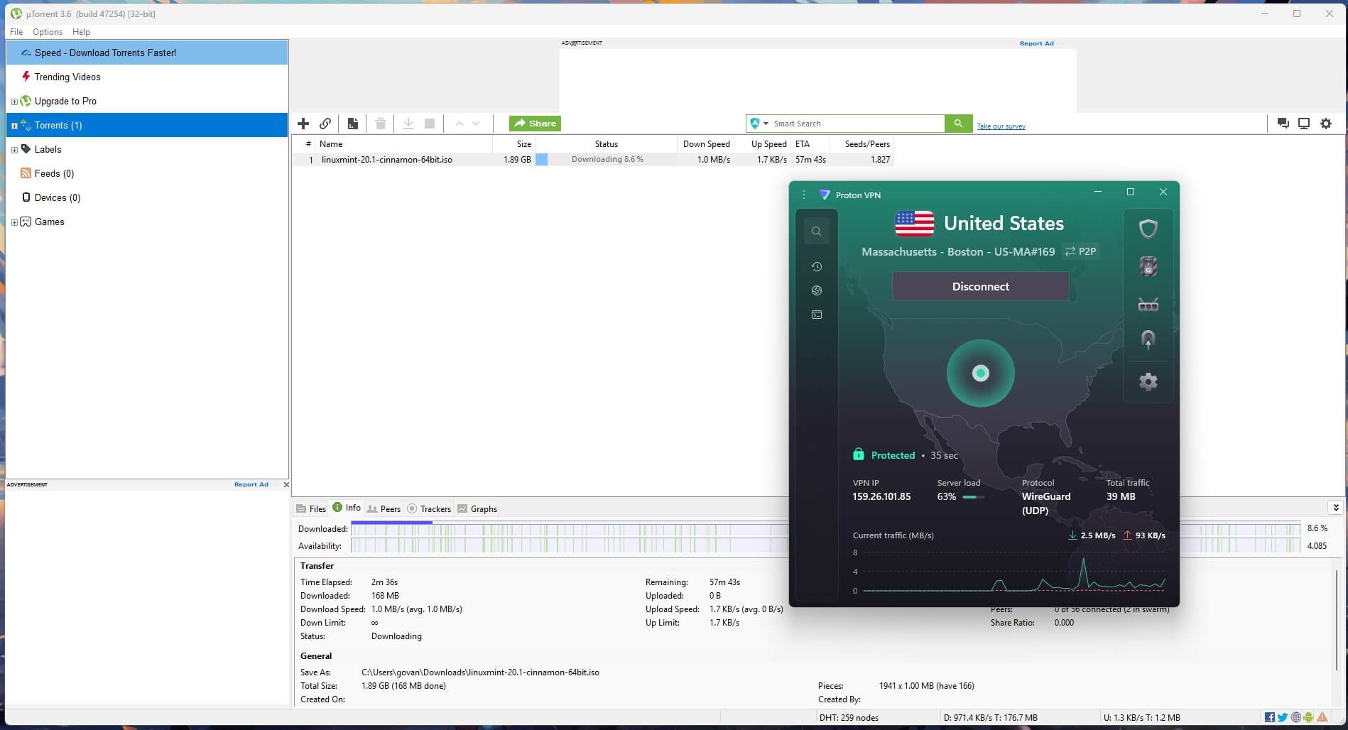Viewport: 1348px width, 730px height.
Task: Click Proton VPN port forwarding router icon
Action: click(1148, 305)
